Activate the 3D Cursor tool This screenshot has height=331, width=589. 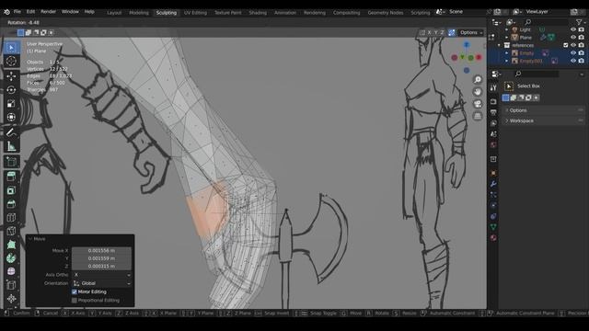coord(11,61)
